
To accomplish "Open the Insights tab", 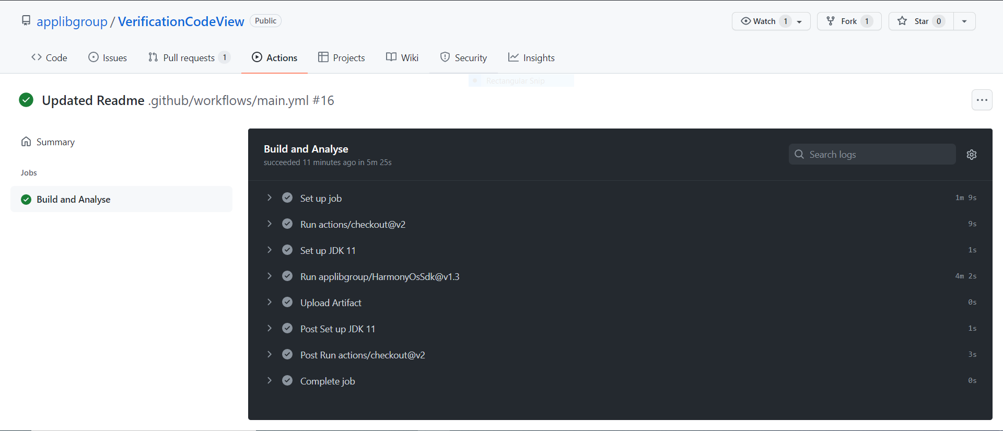I will (x=531, y=57).
